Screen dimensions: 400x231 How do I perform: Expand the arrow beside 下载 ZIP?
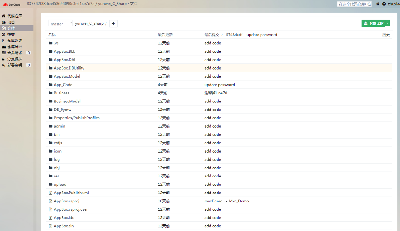(387, 23)
